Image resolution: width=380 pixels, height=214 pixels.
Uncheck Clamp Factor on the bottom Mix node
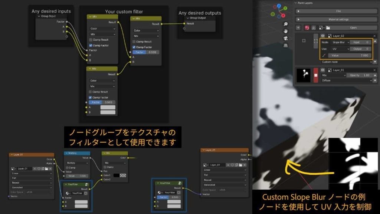(91, 97)
